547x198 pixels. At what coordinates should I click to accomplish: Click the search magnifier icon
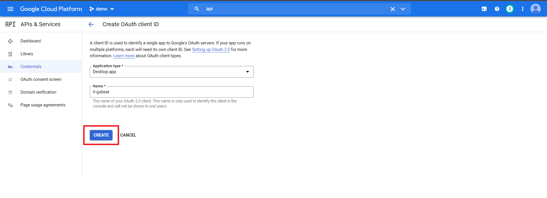[197, 9]
